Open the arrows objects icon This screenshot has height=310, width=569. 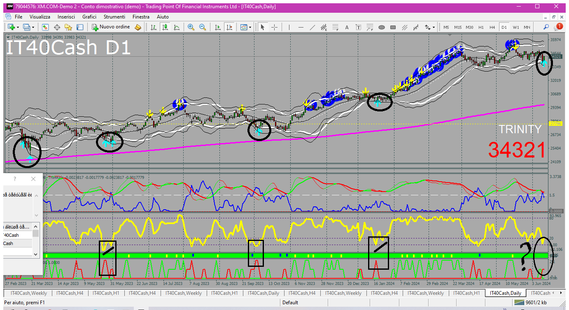427,27
